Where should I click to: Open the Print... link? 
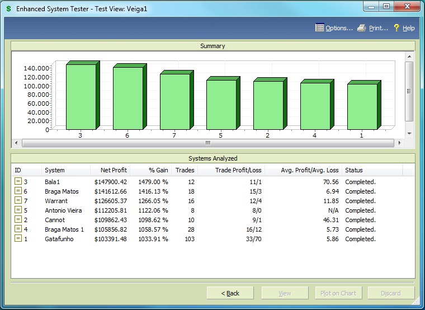click(x=379, y=28)
